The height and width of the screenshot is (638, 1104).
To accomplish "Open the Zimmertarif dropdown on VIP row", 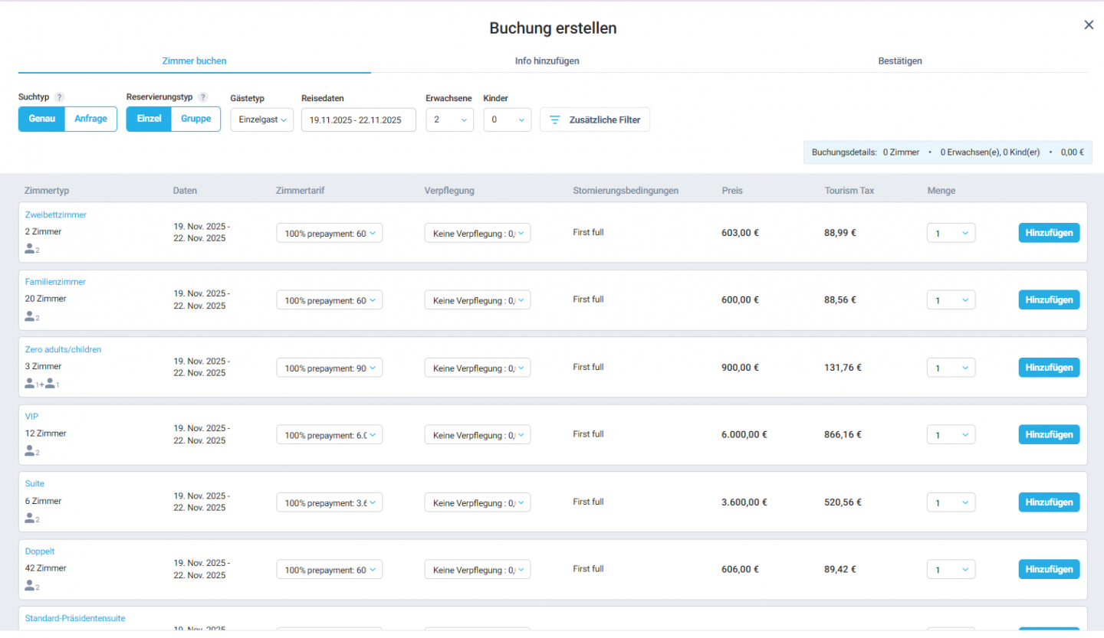I will pos(329,434).
